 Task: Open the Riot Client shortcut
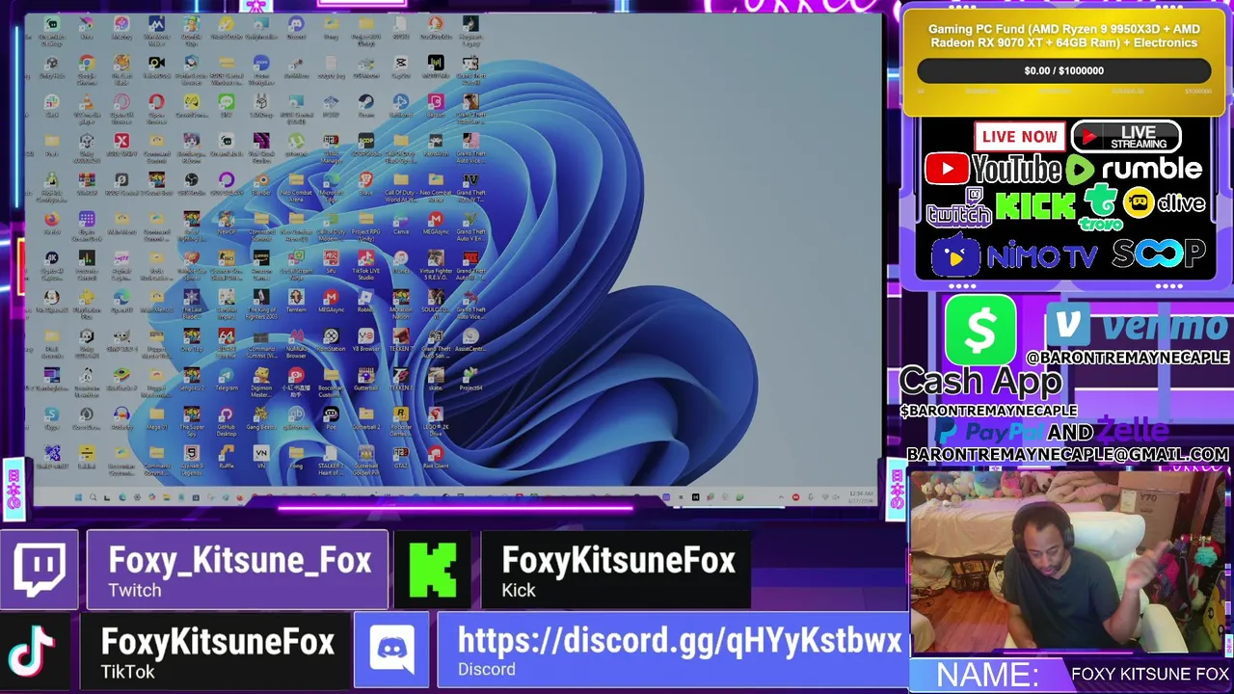[x=435, y=453]
